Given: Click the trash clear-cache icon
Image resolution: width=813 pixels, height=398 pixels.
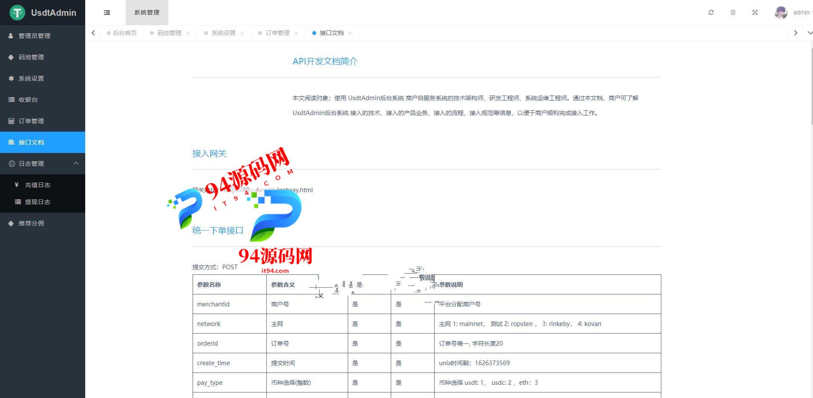Looking at the screenshot, I should tap(733, 12).
